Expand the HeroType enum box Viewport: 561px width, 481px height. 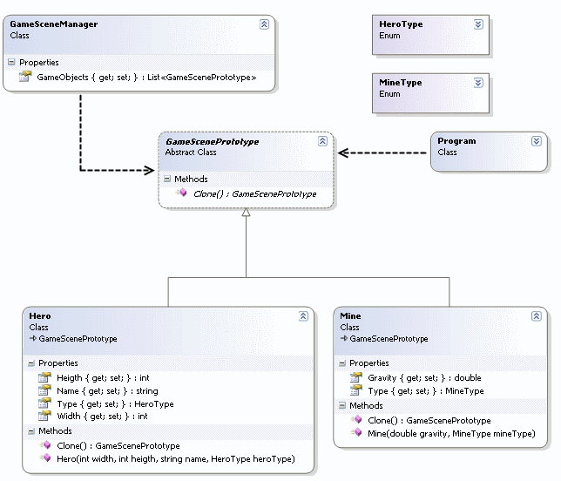pyautogui.click(x=477, y=24)
